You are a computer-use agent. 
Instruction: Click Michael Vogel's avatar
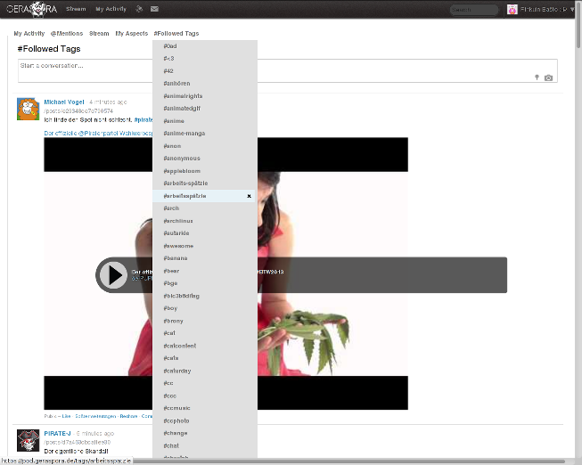(28, 109)
